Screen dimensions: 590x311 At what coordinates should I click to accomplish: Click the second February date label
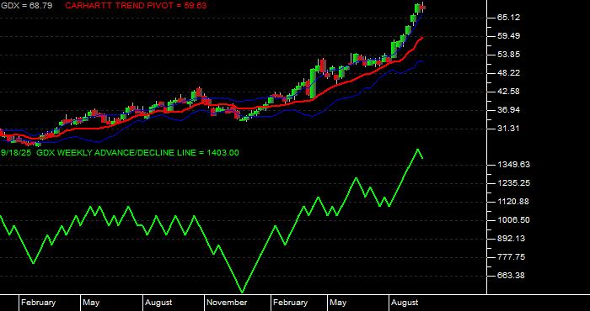[290, 303]
